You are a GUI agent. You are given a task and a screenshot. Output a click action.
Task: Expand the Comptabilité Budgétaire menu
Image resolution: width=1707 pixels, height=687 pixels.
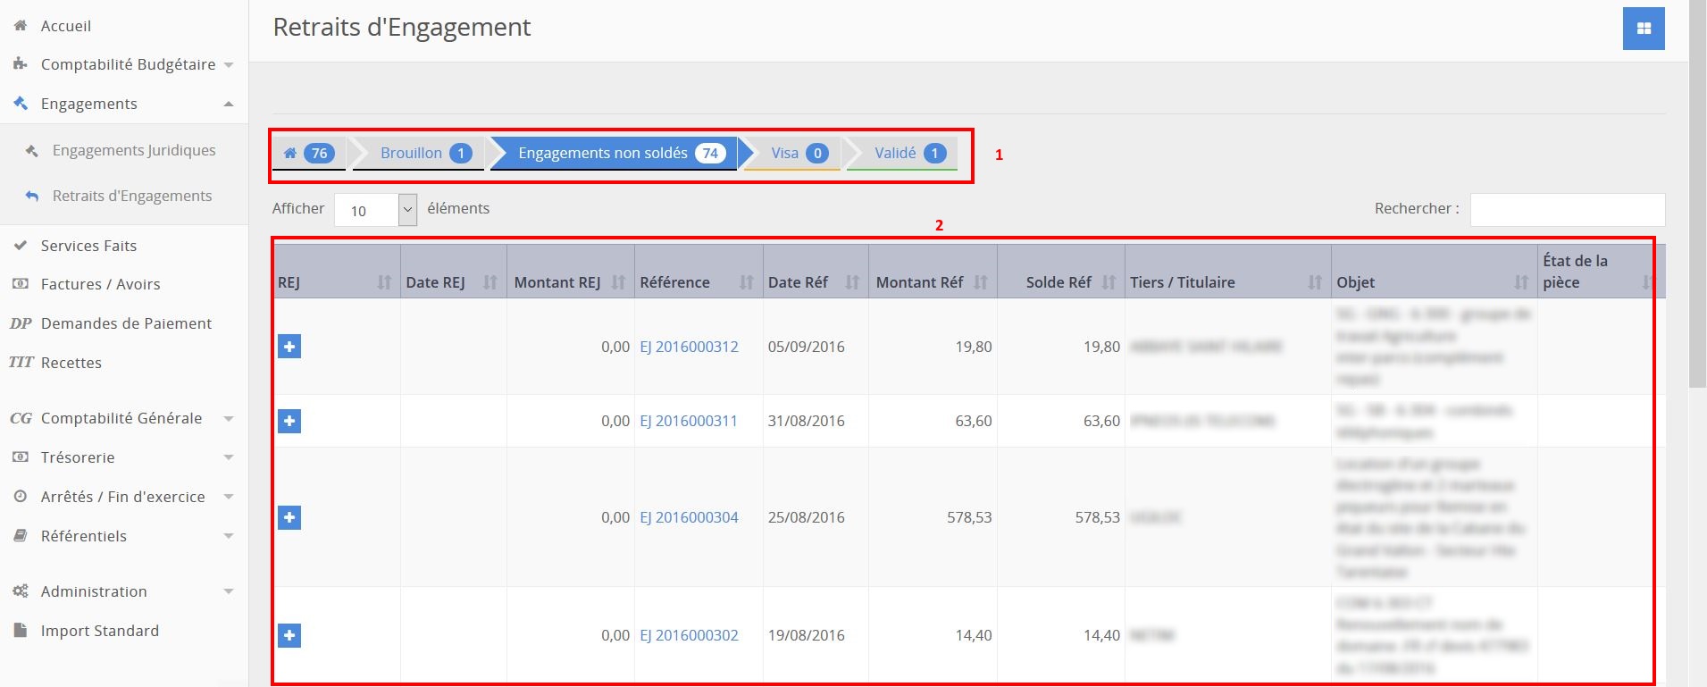128,64
